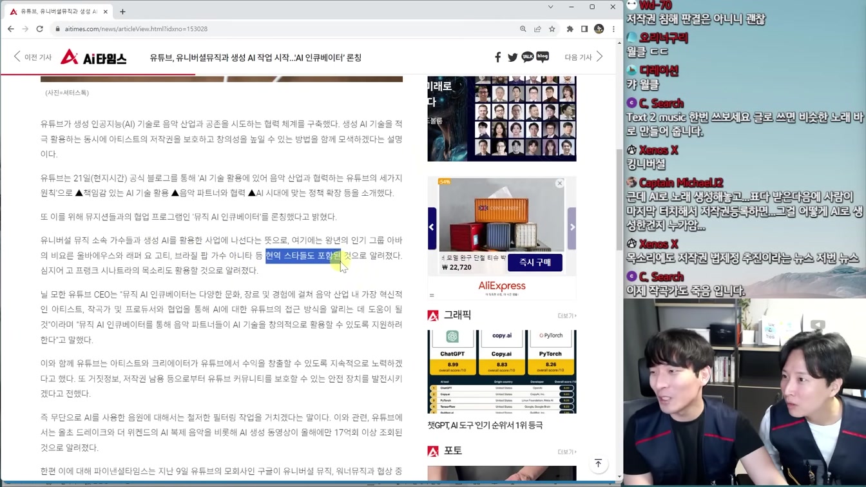Click the ad carousel right arrow
The height and width of the screenshot is (487, 866).
tap(572, 227)
